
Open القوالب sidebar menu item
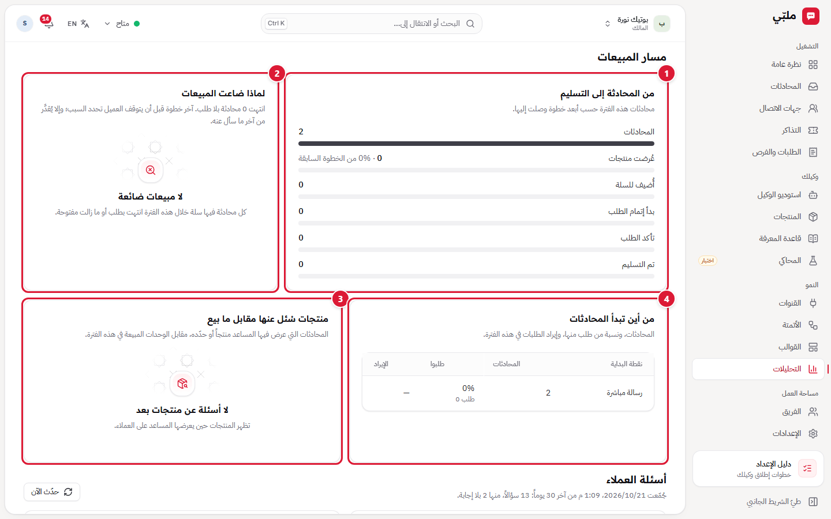[758, 347]
